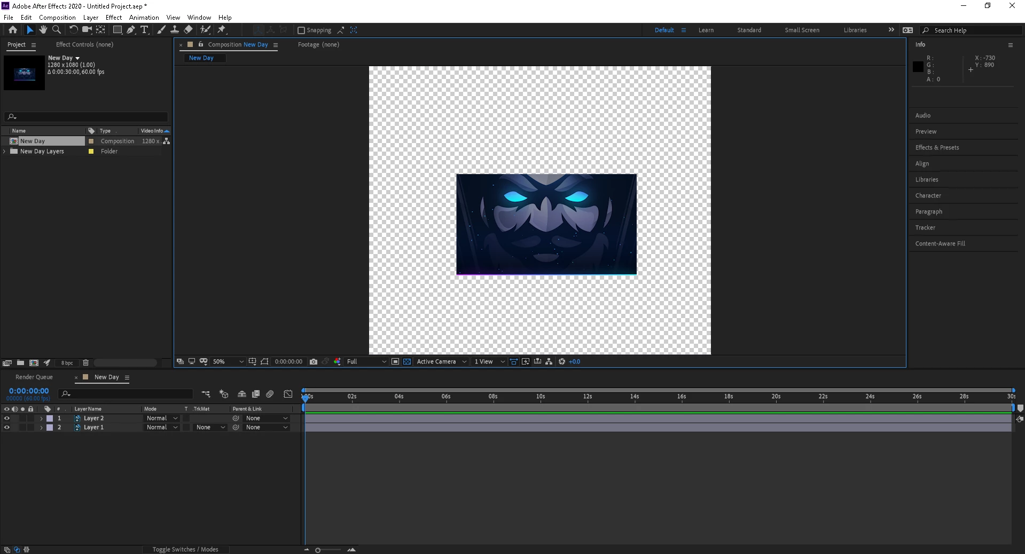Expand the New Day Layers folder
Viewport: 1025px width, 554px height.
(5, 152)
